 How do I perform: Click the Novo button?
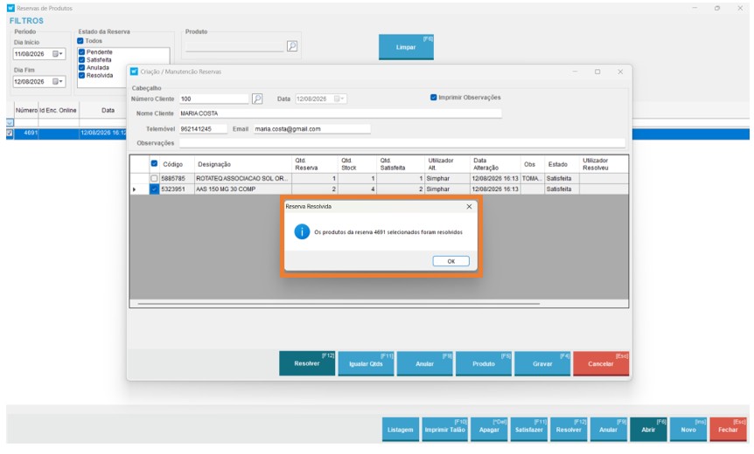tap(688, 429)
